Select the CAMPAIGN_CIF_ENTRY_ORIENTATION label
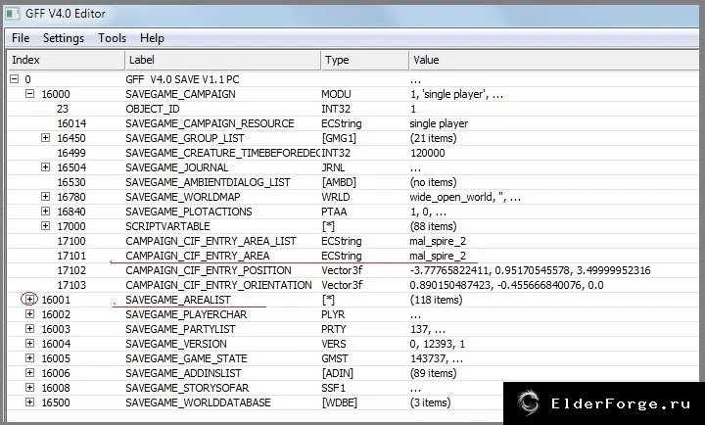705x425 pixels. point(218,285)
